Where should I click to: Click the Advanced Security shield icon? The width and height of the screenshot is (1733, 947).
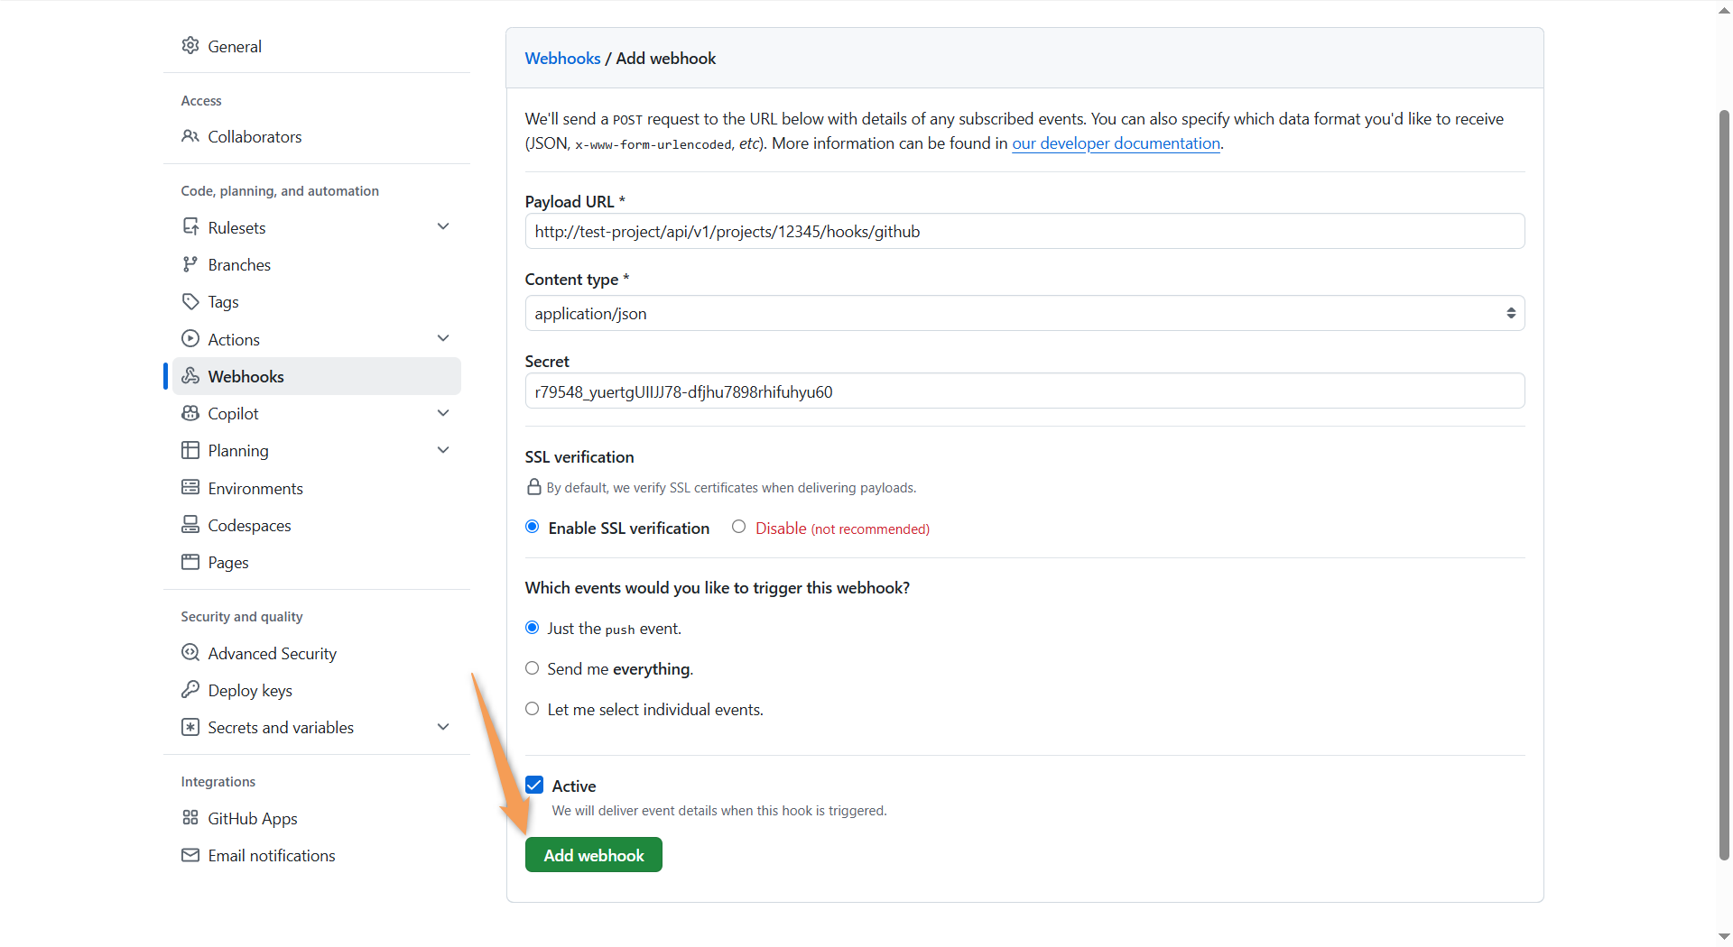pyautogui.click(x=190, y=653)
